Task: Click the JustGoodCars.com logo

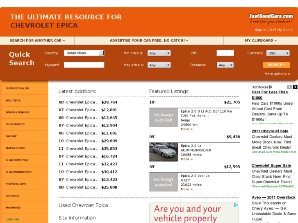Action: [x=271, y=18]
